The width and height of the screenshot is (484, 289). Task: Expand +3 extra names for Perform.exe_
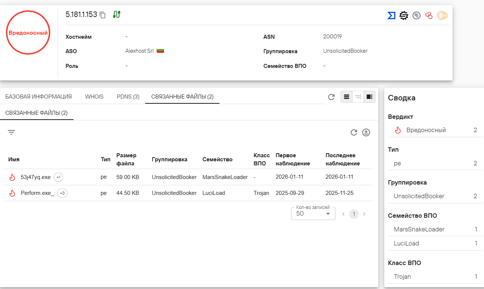(x=62, y=193)
